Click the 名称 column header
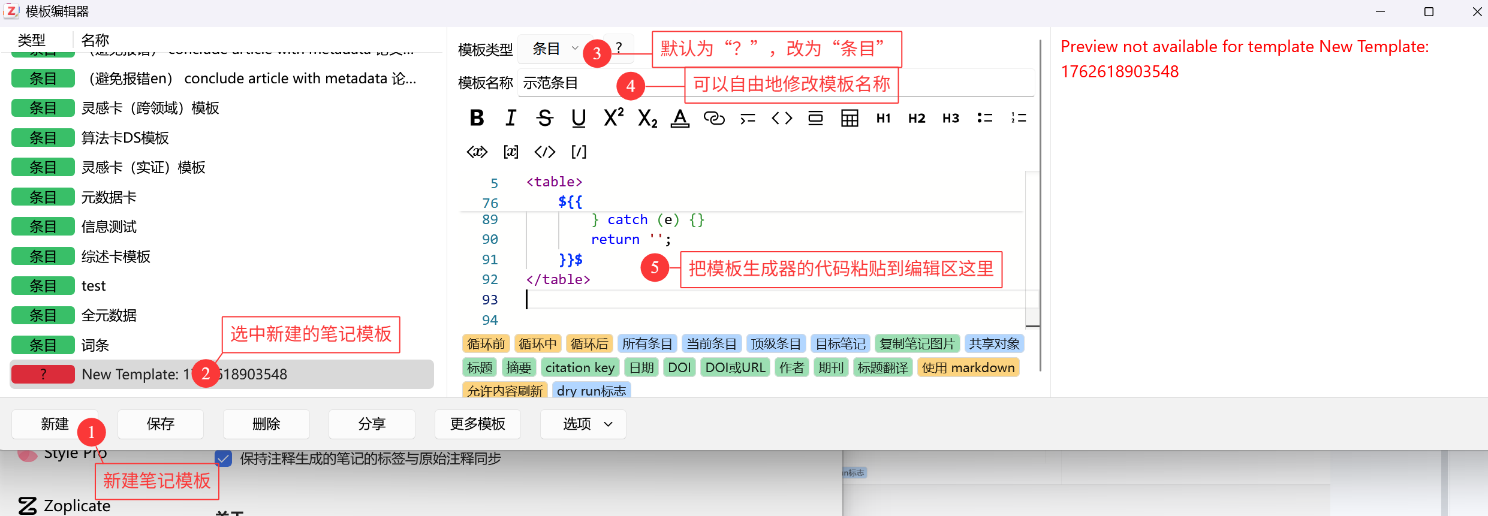 point(95,40)
